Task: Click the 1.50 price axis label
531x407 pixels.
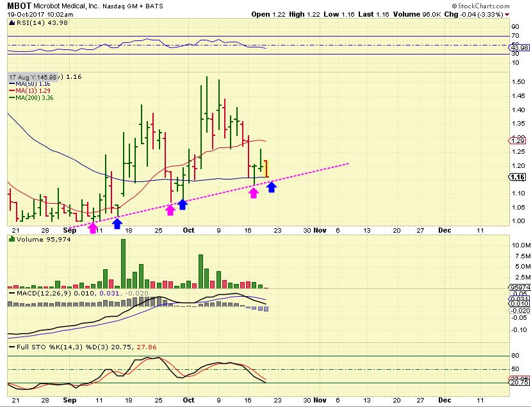Action: 518,81
